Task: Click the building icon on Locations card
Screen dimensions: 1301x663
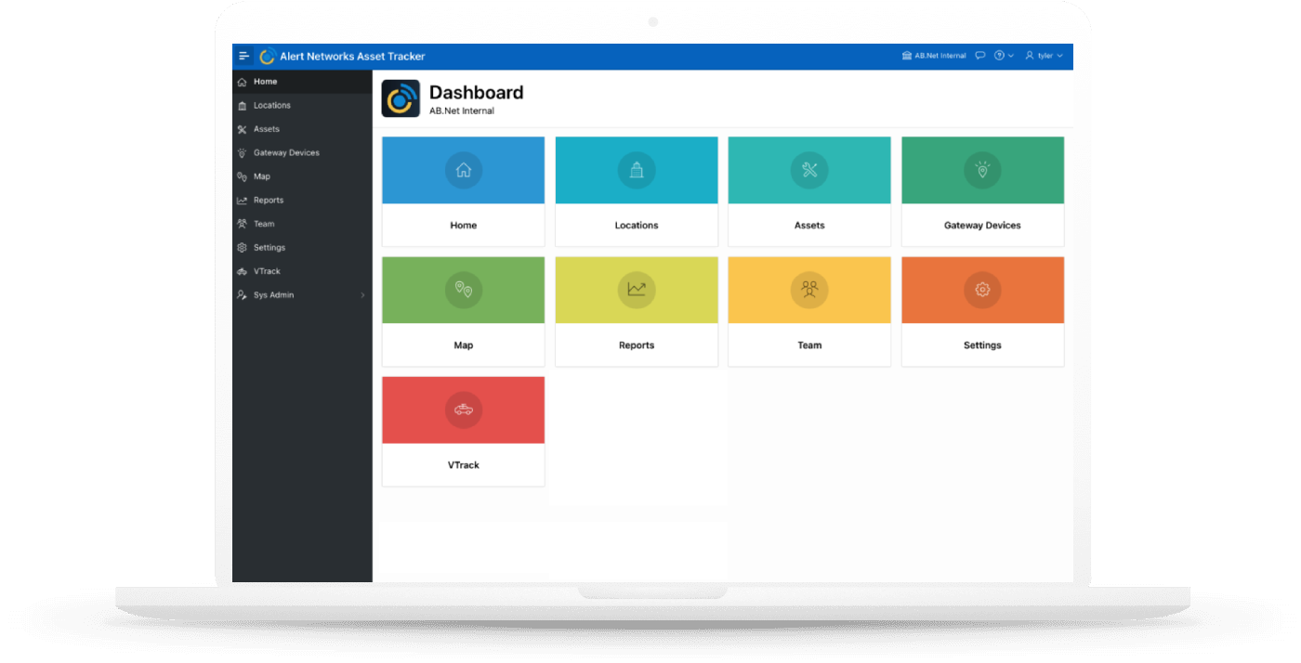Action: (637, 171)
